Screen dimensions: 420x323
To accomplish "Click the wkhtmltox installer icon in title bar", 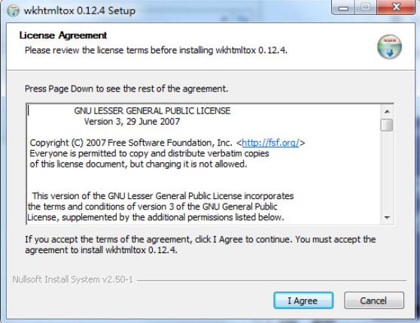I will click(x=13, y=11).
